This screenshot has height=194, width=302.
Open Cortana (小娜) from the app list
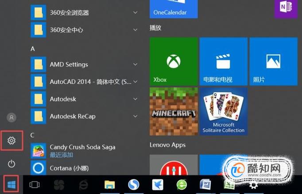click(x=85, y=168)
